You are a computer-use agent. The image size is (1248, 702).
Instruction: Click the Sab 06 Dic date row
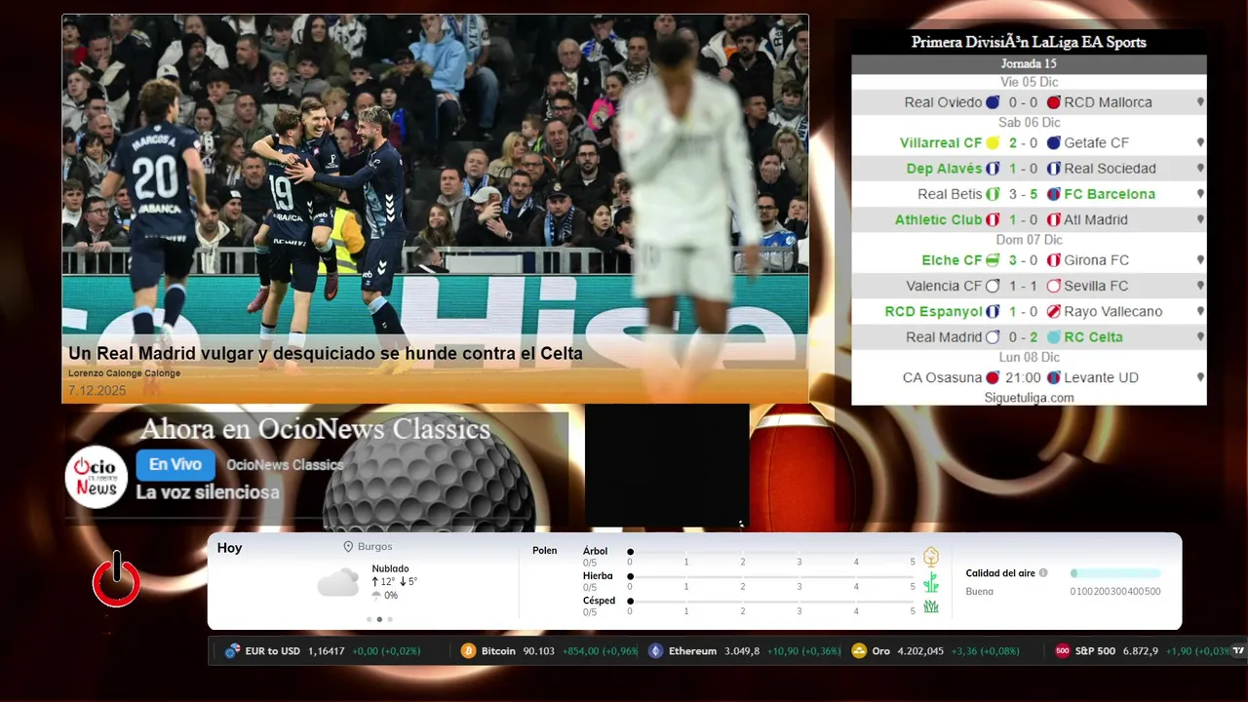pyautogui.click(x=1029, y=123)
